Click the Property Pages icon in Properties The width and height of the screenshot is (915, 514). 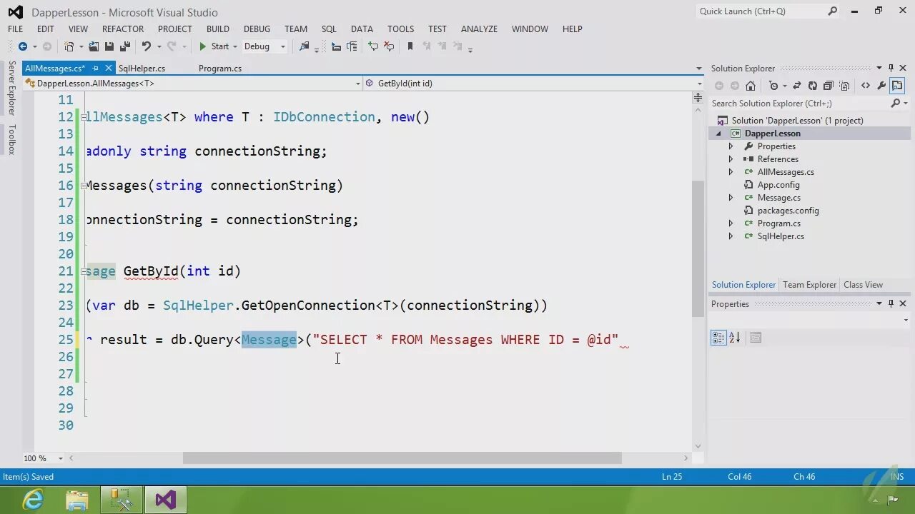tap(756, 338)
